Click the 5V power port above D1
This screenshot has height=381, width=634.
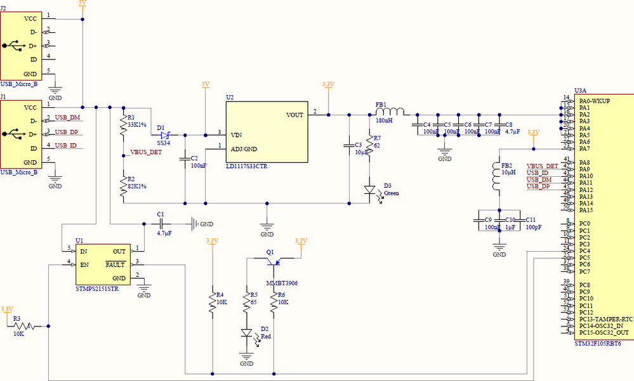point(206,86)
